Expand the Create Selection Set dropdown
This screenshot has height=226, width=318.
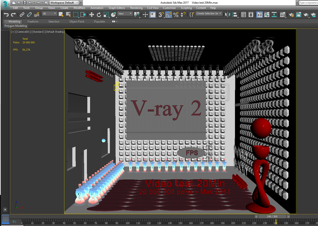point(209,13)
